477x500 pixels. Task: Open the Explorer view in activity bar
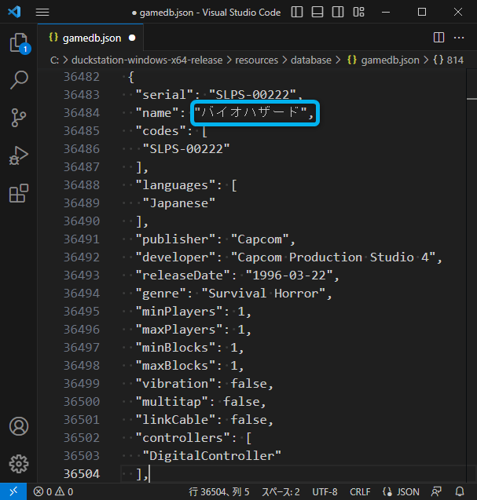tap(19, 42)
